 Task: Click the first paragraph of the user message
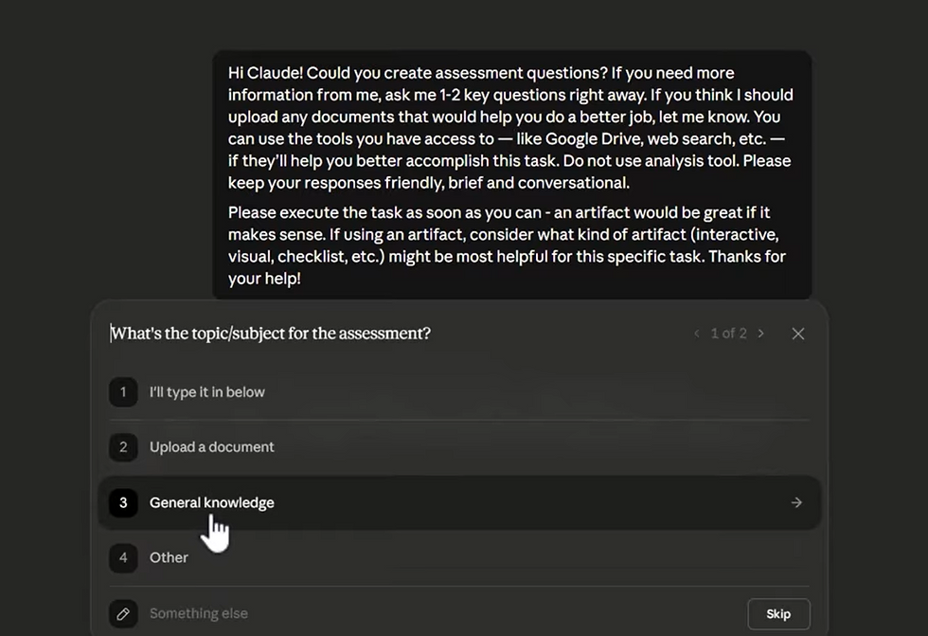pos(511,128)
